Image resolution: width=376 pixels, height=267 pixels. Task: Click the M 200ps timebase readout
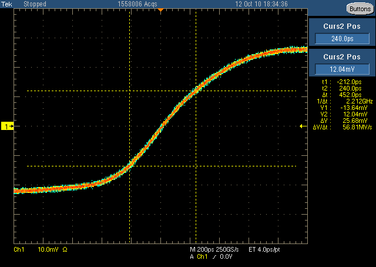(x=202, y=250)
